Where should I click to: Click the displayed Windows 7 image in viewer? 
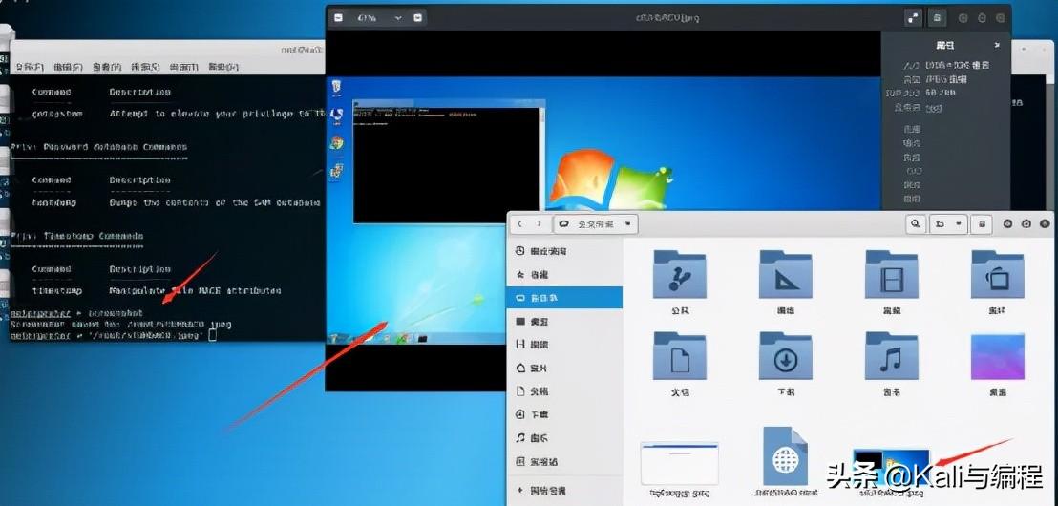click(x=603, y=210)
